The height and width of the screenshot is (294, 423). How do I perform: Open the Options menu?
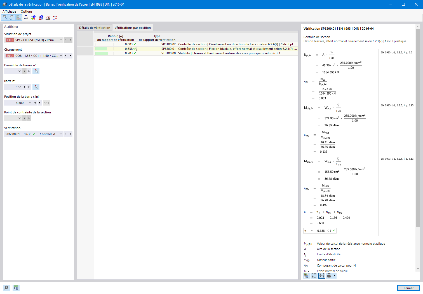point(27,11)
